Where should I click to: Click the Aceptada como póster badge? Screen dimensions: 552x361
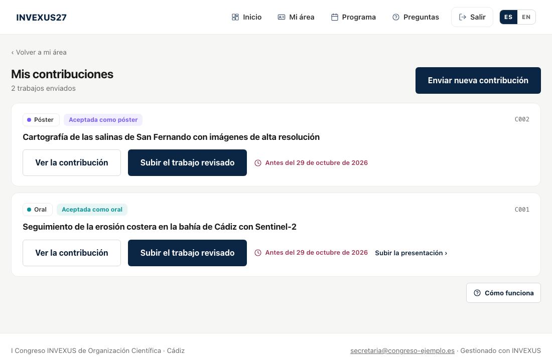tap(103, 120)
